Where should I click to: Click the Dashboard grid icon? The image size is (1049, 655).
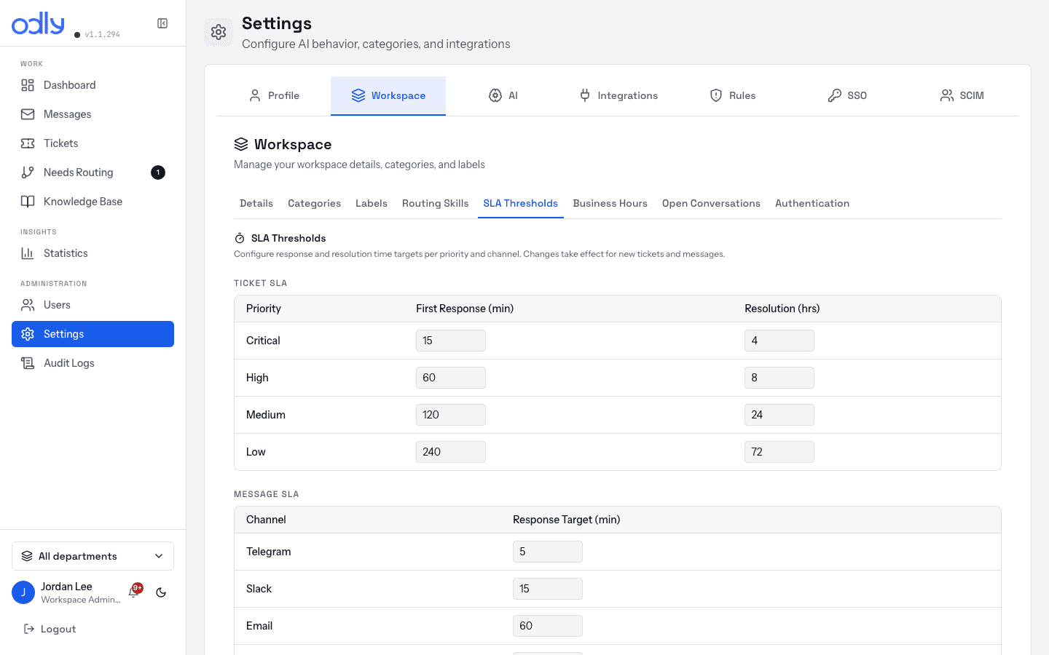(x=28, y=85)
